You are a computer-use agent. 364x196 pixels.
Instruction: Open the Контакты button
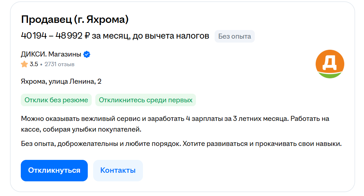click(118, 171)
